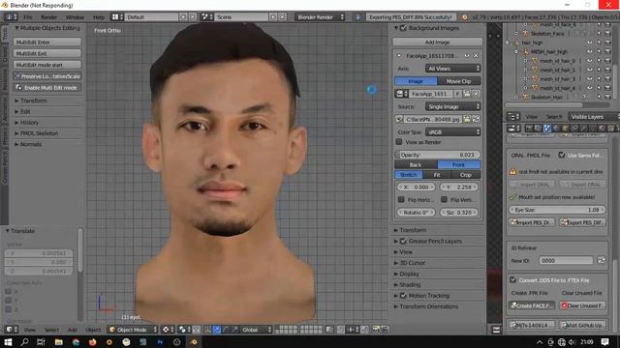Toggle Convert DDS File to FTEX checkbox
This screenshot has width=620, height=348.
coord(512,279)
